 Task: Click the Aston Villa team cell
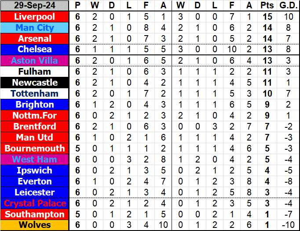pyautogui.click(x=35, y=61)
